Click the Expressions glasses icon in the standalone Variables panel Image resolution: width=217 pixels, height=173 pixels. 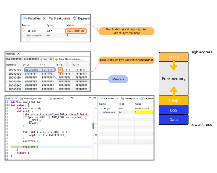pos(75,18)
